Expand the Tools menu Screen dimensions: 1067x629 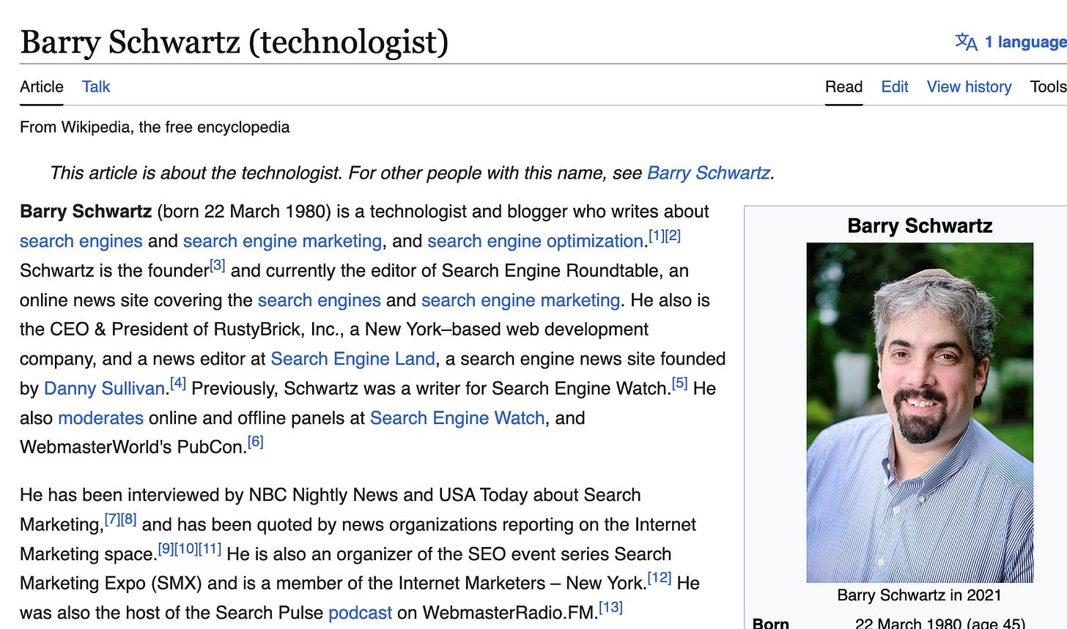[1048, 86]
